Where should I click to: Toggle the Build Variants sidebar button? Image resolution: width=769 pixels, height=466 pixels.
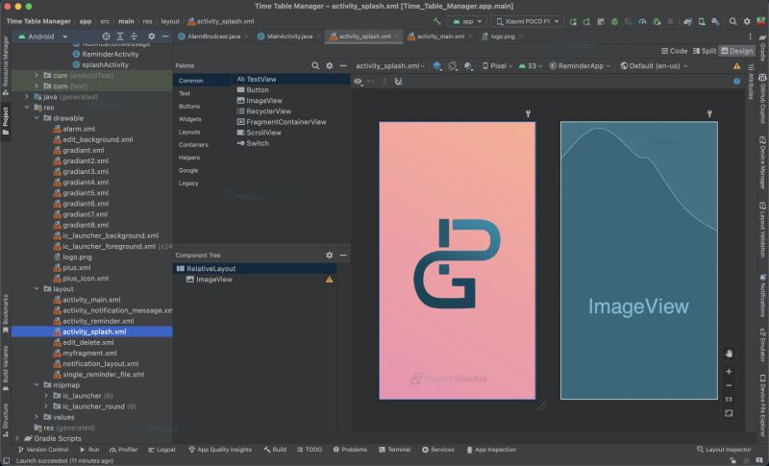[6, 368]
